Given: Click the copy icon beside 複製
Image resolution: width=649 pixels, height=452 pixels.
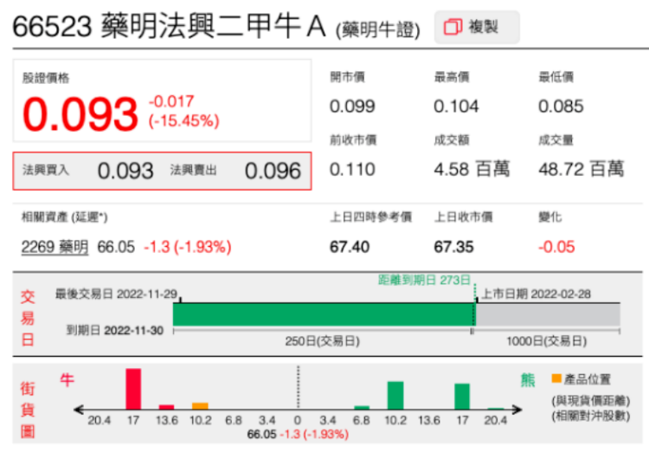Looking at the screenshot, I should 453,28.
